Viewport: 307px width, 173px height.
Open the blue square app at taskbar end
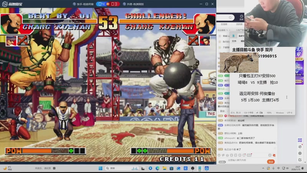tap(207, 168)
